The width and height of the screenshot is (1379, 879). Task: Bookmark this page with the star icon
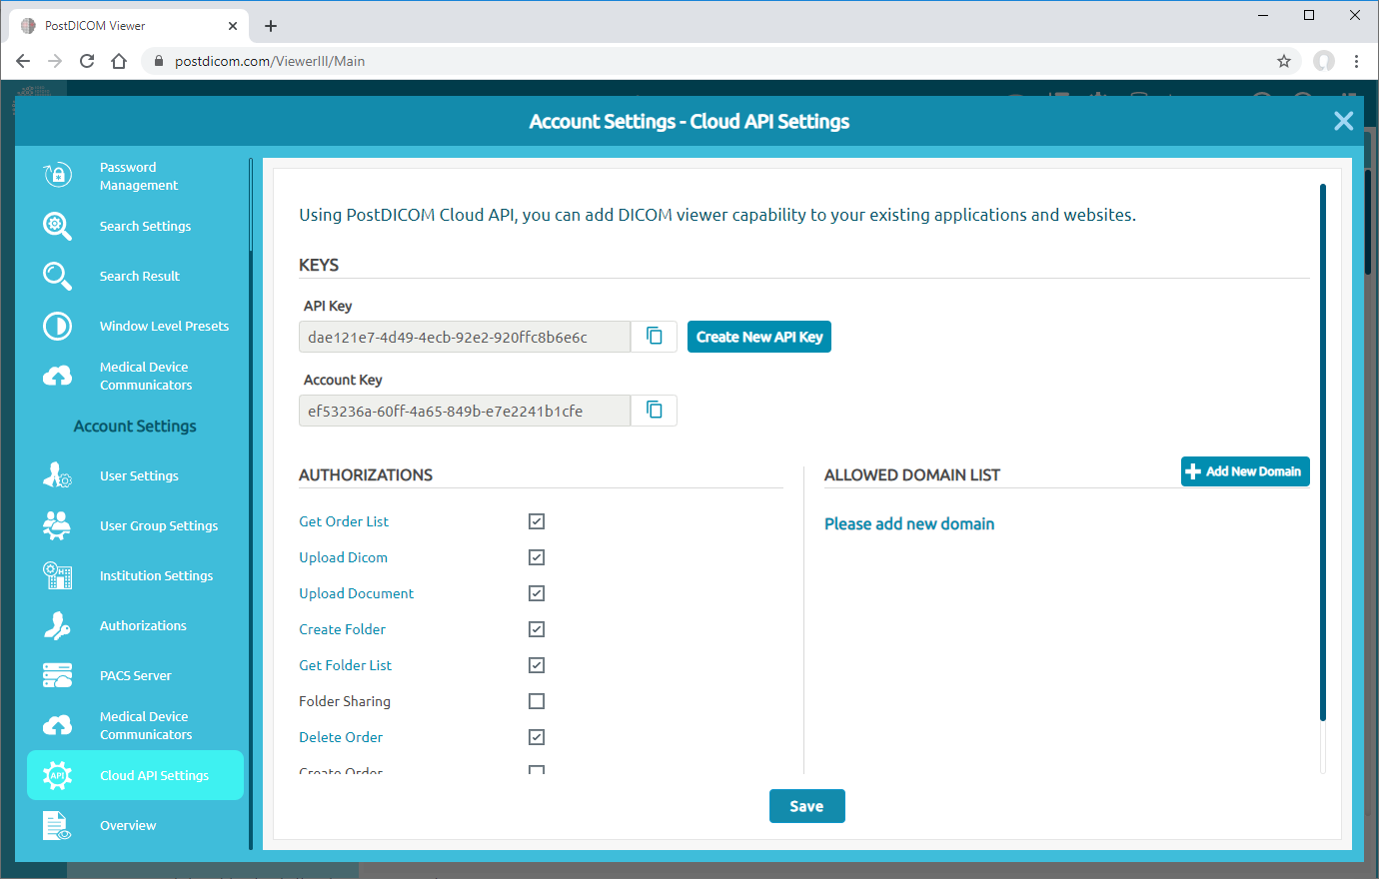coord(1284,61)
